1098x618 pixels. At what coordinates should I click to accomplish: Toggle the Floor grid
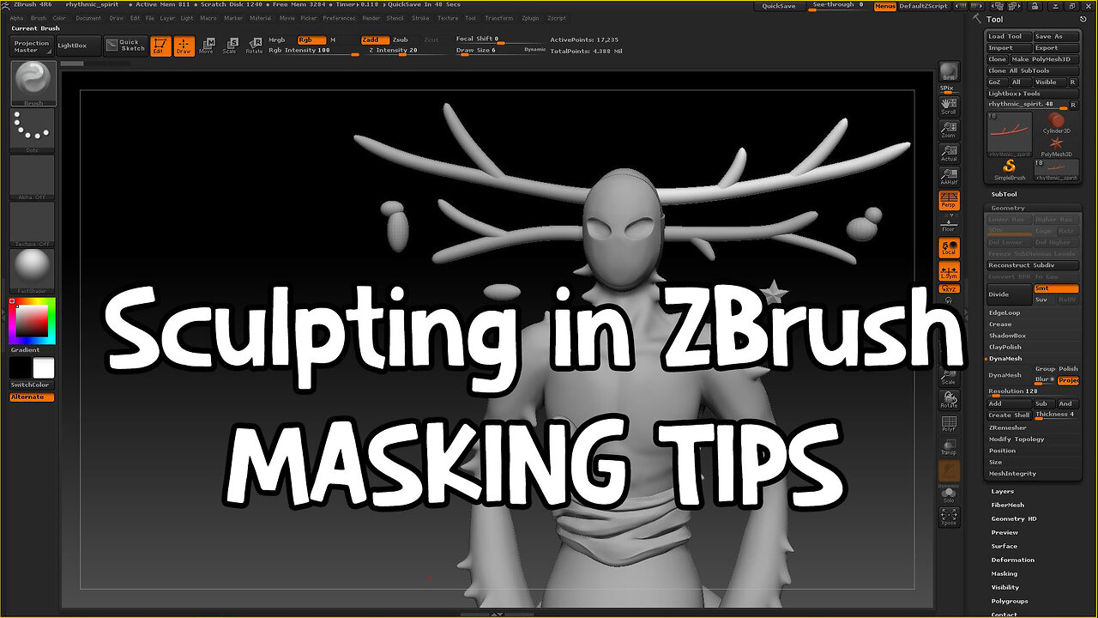point(949,224)
